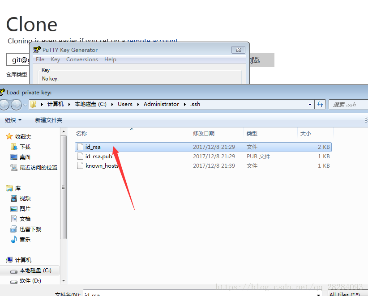Viewport: 368px width, 296px height.
Task: Click 新建文件夹 to create a folder
Action: pyautogui.click(x=49, y=120)
